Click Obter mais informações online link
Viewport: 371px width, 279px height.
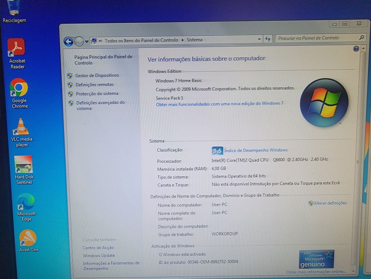pos(316,272)
